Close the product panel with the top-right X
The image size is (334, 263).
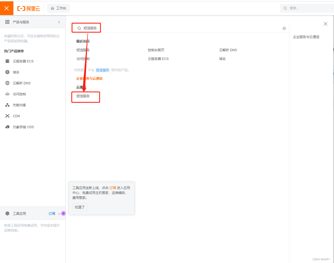click(x=326, y=24)
